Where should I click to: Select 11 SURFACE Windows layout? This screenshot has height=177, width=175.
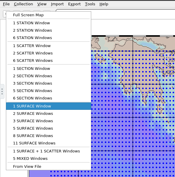(49, 143)
